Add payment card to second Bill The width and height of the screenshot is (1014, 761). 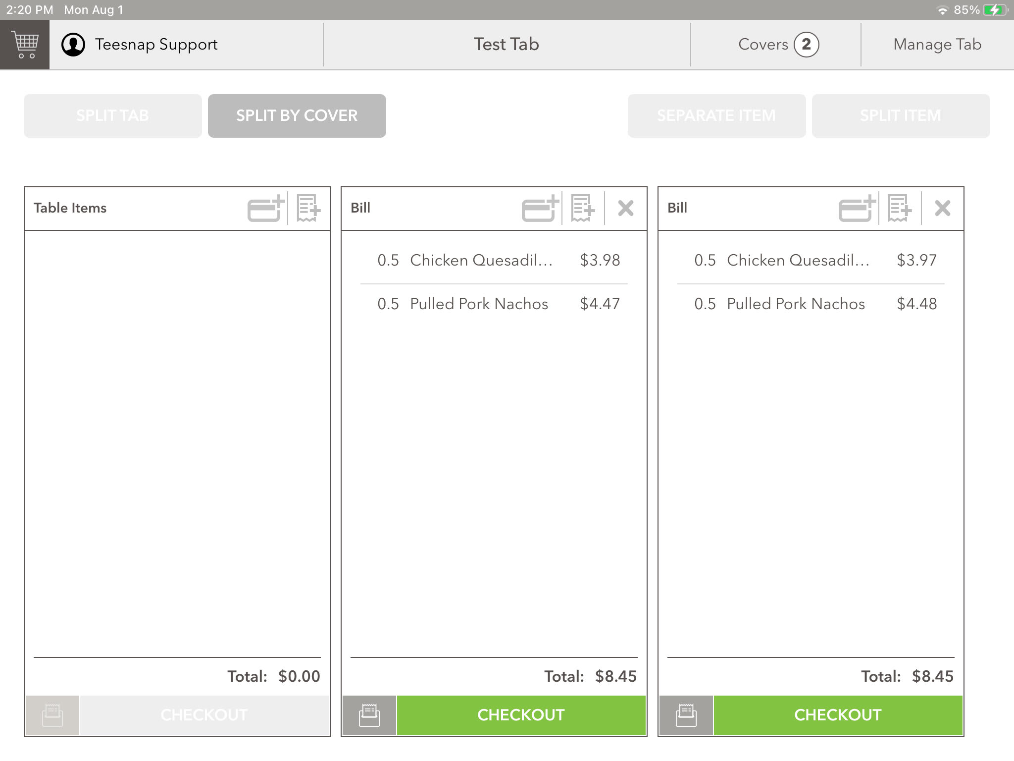[x=857, y=208]
